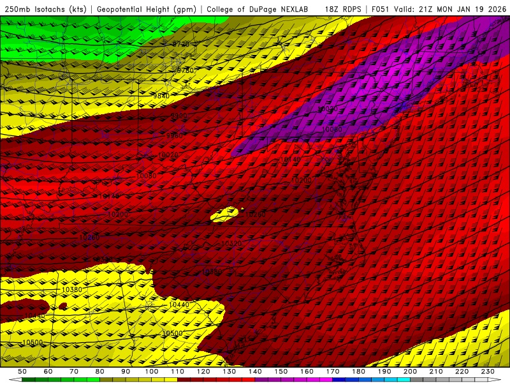Click the 'F051' forecast hour text

(381, 9)
